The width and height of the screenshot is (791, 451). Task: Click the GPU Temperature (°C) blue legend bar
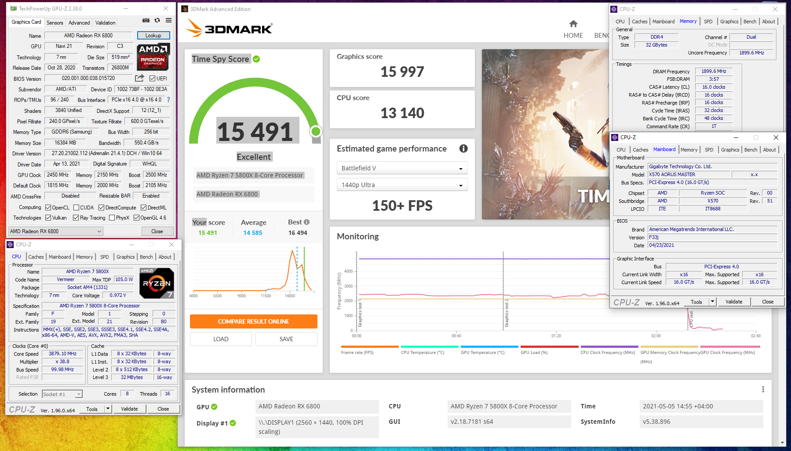(489, 346)
